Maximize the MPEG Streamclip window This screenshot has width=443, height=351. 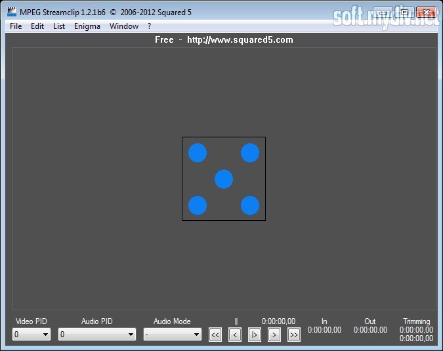point(404,12)
